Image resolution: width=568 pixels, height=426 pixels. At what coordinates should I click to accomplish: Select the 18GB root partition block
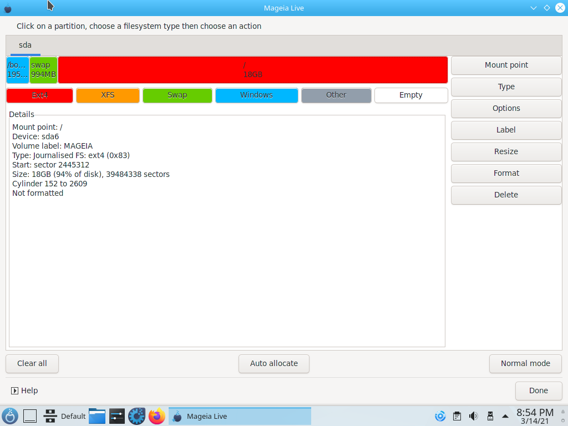pyautogui.click(x=253, y=69)
